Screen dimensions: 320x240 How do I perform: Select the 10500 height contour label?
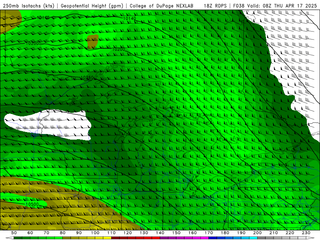click(32, 204)
